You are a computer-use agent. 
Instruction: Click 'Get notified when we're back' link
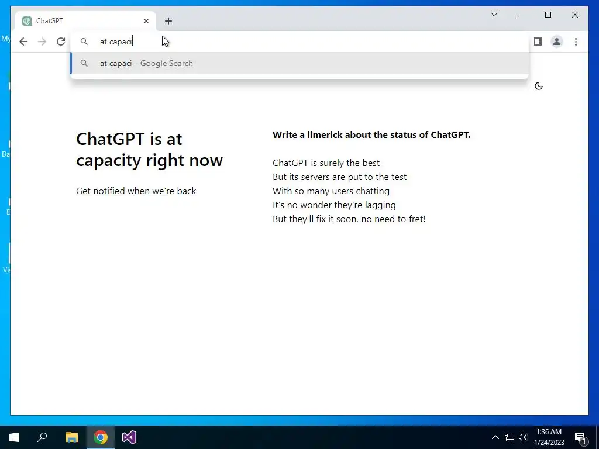pyautogui.click(x=136, y=191)
